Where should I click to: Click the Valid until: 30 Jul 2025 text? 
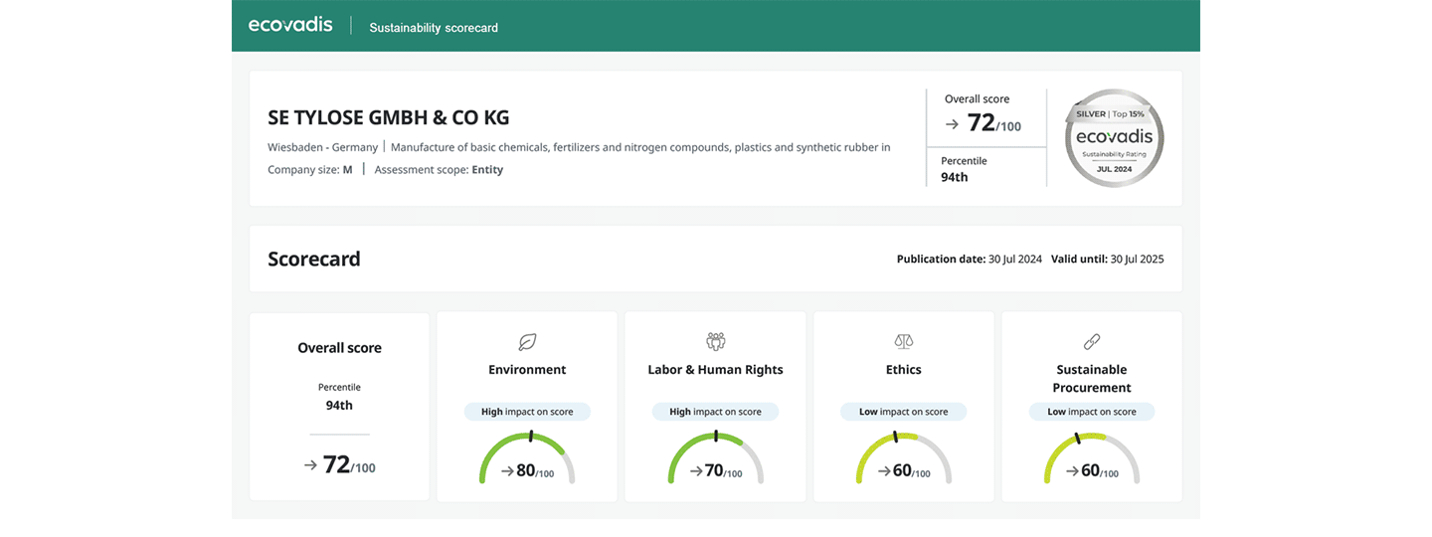pyautogui.click(x=1107, y=260)
